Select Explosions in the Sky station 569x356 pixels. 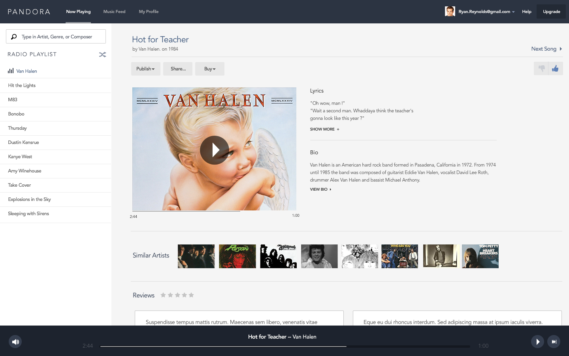pos(56,199)
